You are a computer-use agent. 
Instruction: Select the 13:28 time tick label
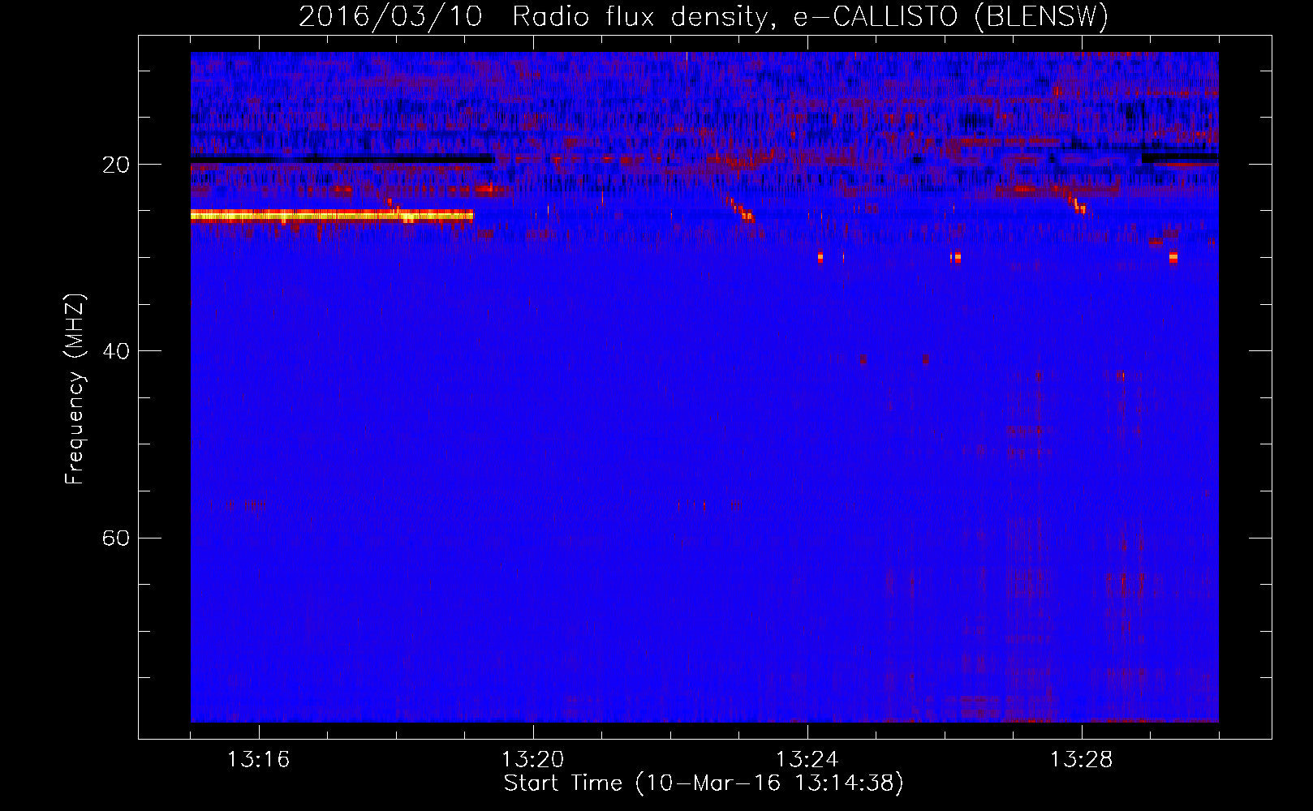pyautogui.click(x=1081, y=760)
